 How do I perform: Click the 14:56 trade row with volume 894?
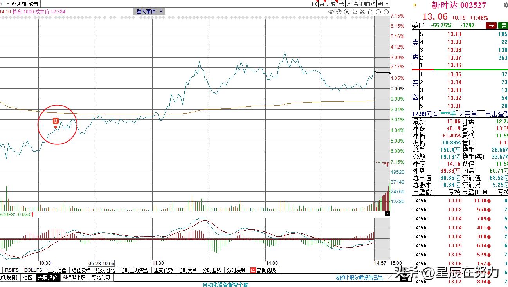tap(460, 282)
